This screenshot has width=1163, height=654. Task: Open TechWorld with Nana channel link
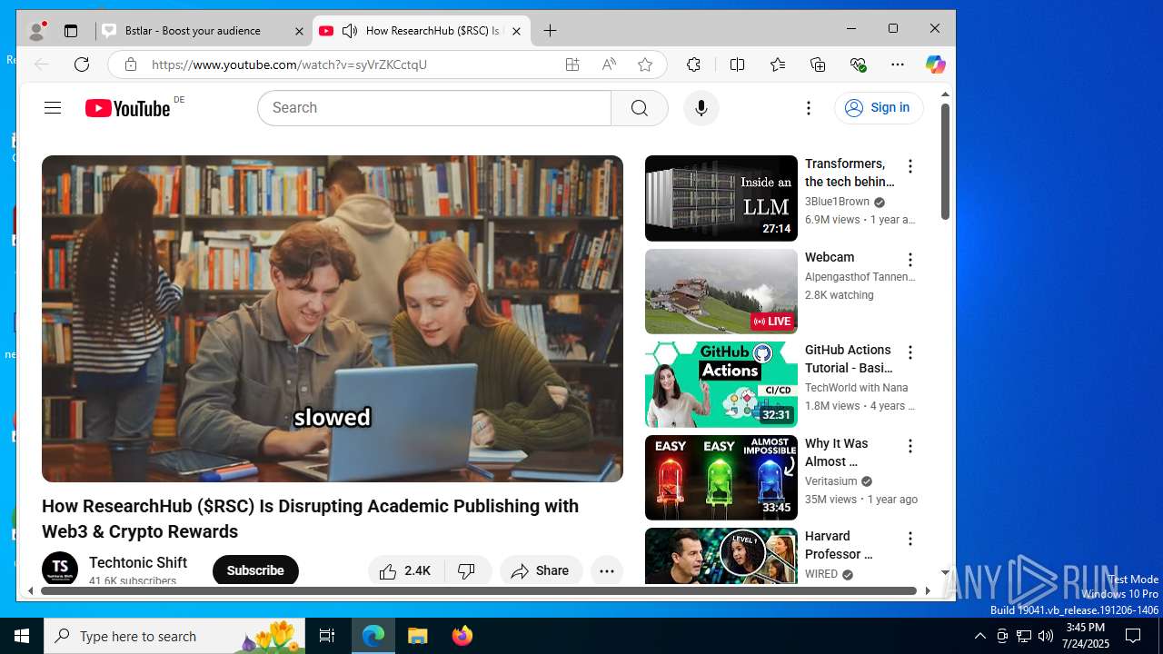pyautogui.click(x=856, y=388)
